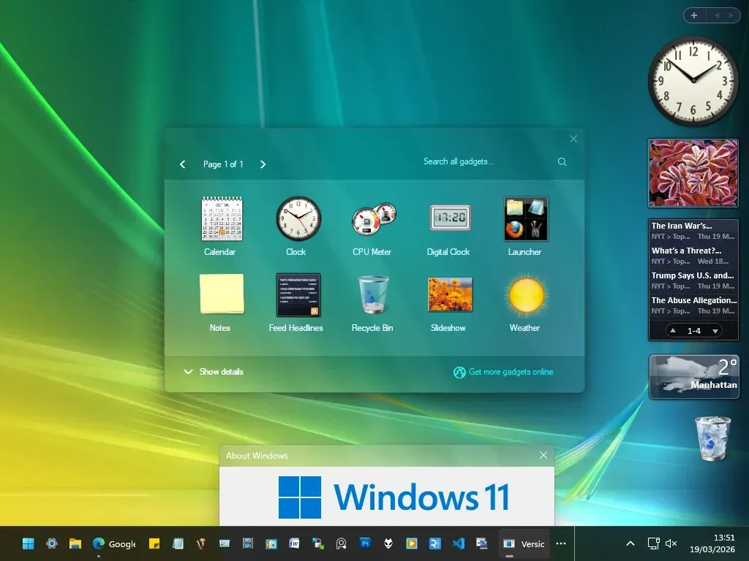
Task: Open Notepad icon in taskbar
Action: pyautogui.click(x=178, y=543)
